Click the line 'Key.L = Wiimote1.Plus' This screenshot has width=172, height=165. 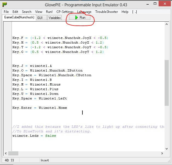coord(35,89)
